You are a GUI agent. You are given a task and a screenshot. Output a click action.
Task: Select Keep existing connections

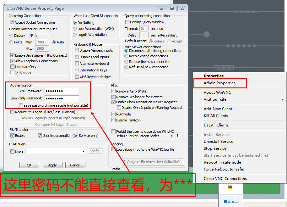click(x=126, y=56)
